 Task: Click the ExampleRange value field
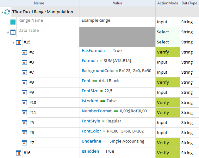click(x=117, y=21)
